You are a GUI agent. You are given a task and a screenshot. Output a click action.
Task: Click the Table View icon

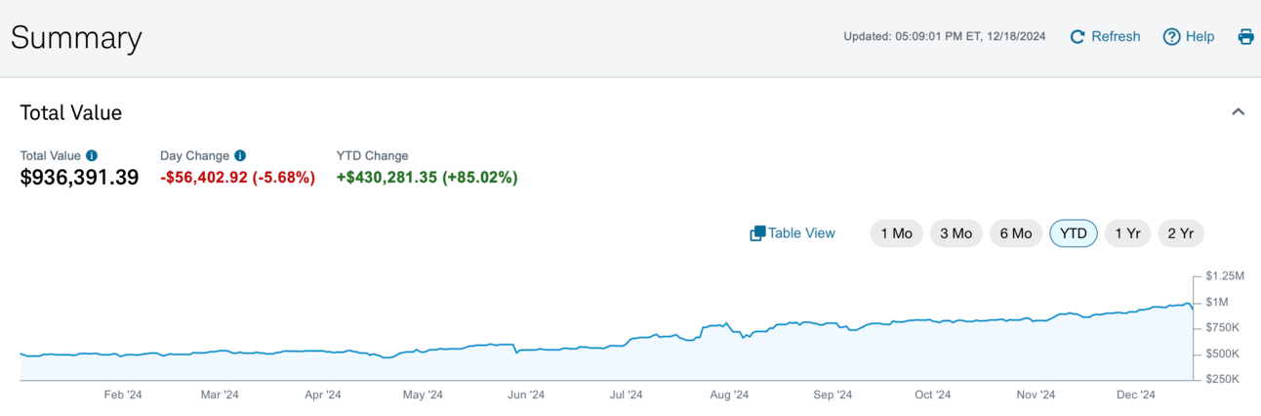tap(757, 233)
